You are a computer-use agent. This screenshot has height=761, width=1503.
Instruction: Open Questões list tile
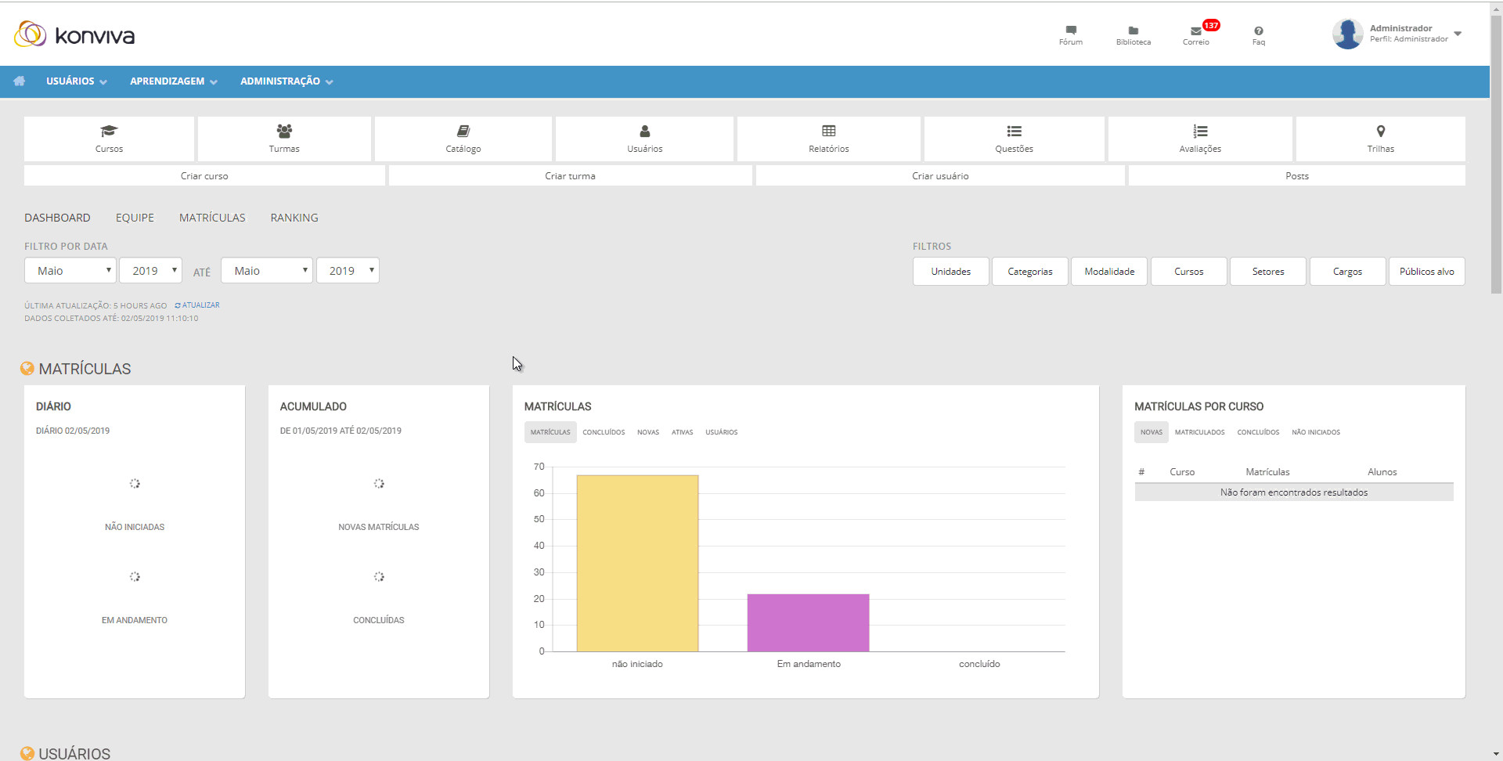[1014, 139]
